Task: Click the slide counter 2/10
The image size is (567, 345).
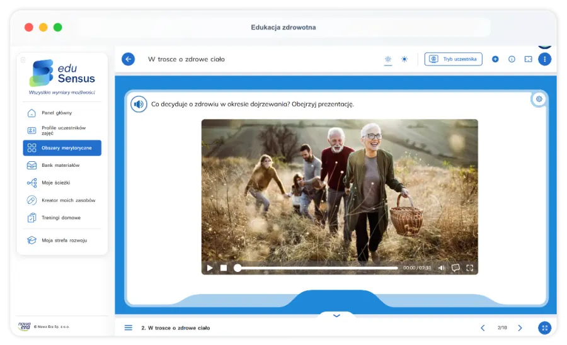Action: pos(502,327)
